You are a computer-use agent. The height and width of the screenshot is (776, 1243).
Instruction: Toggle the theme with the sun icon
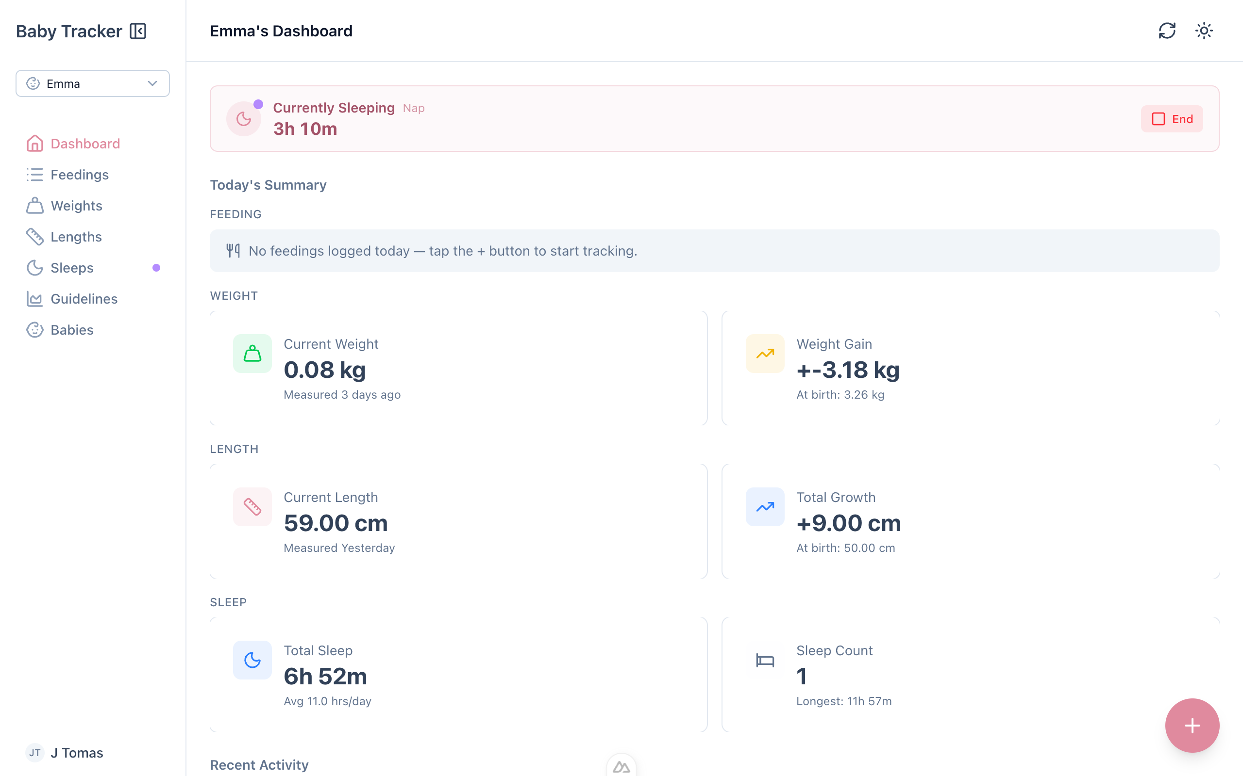click(x=1204, y=31)
